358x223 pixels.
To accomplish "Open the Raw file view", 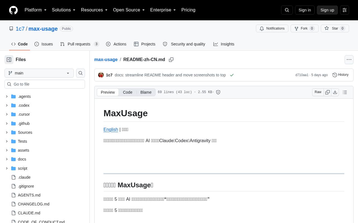I will click(x=318, y=92).
